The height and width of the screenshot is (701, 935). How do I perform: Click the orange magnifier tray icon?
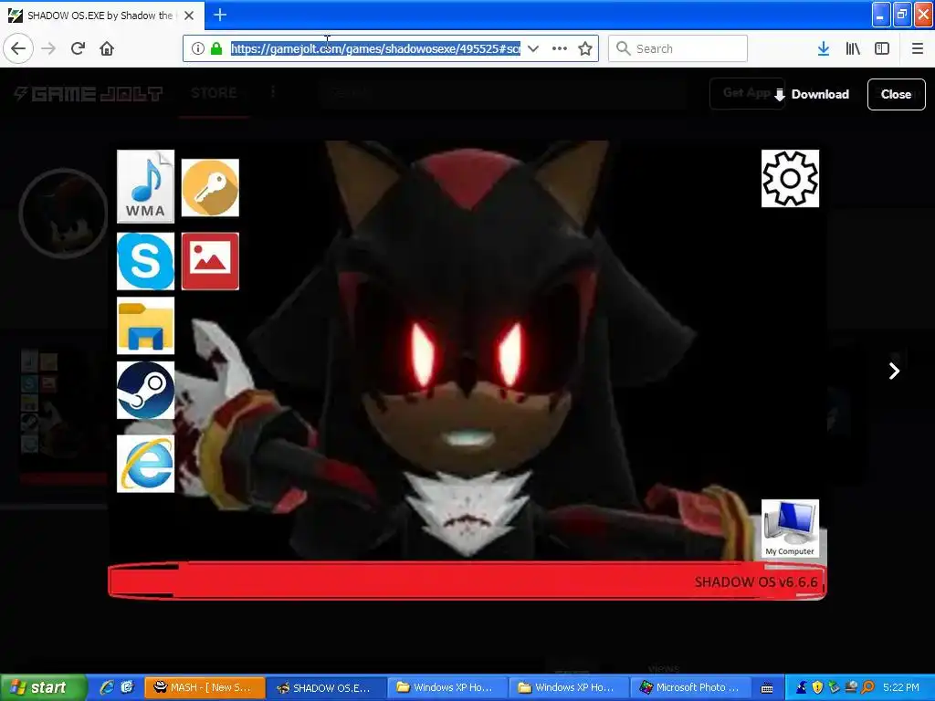point(867,687)
